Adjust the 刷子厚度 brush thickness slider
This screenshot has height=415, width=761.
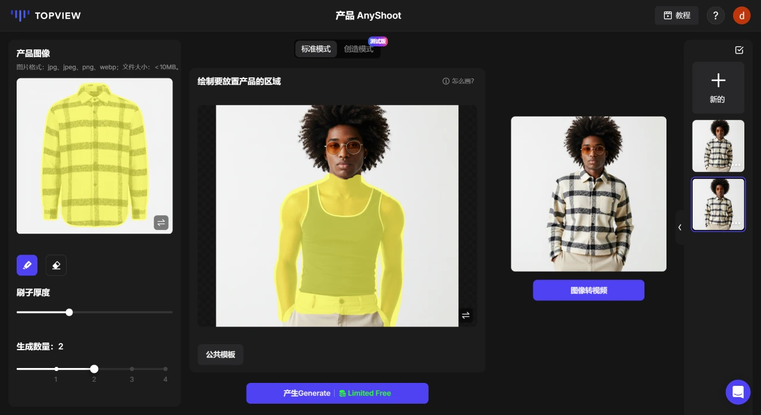(x=70, y=312)
